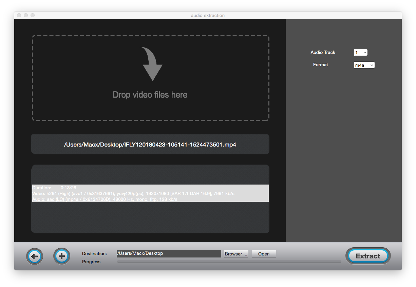Click the Audio aac info line
The height and width of the screenshot is (287, 416).
tap(105, 199)
